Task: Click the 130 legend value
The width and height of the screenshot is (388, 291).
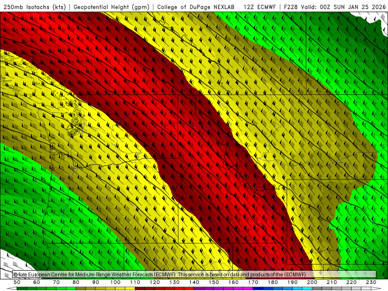Action: (175, 282)
